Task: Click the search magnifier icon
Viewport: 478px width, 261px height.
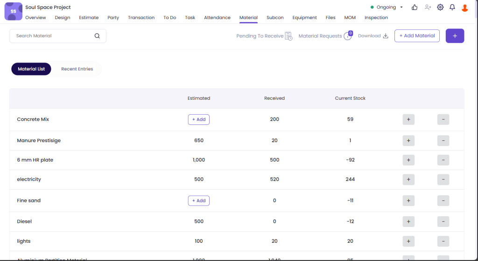Action: pyautogui.click(x=97, y=36)
